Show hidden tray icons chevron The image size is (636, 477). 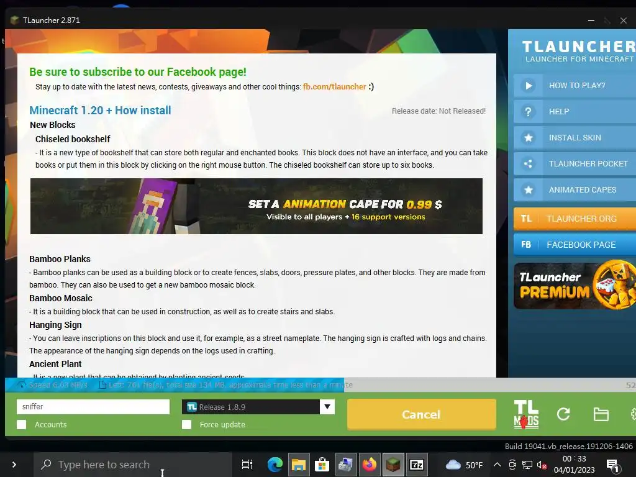(x=497, y=465)
